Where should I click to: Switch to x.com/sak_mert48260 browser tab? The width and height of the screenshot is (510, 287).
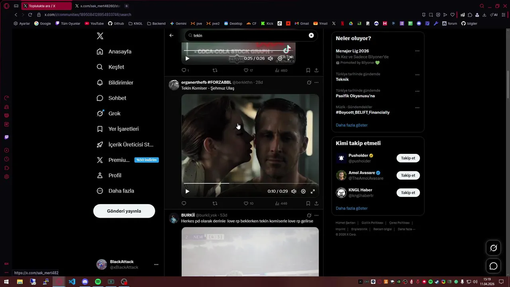tap(98, 6)
